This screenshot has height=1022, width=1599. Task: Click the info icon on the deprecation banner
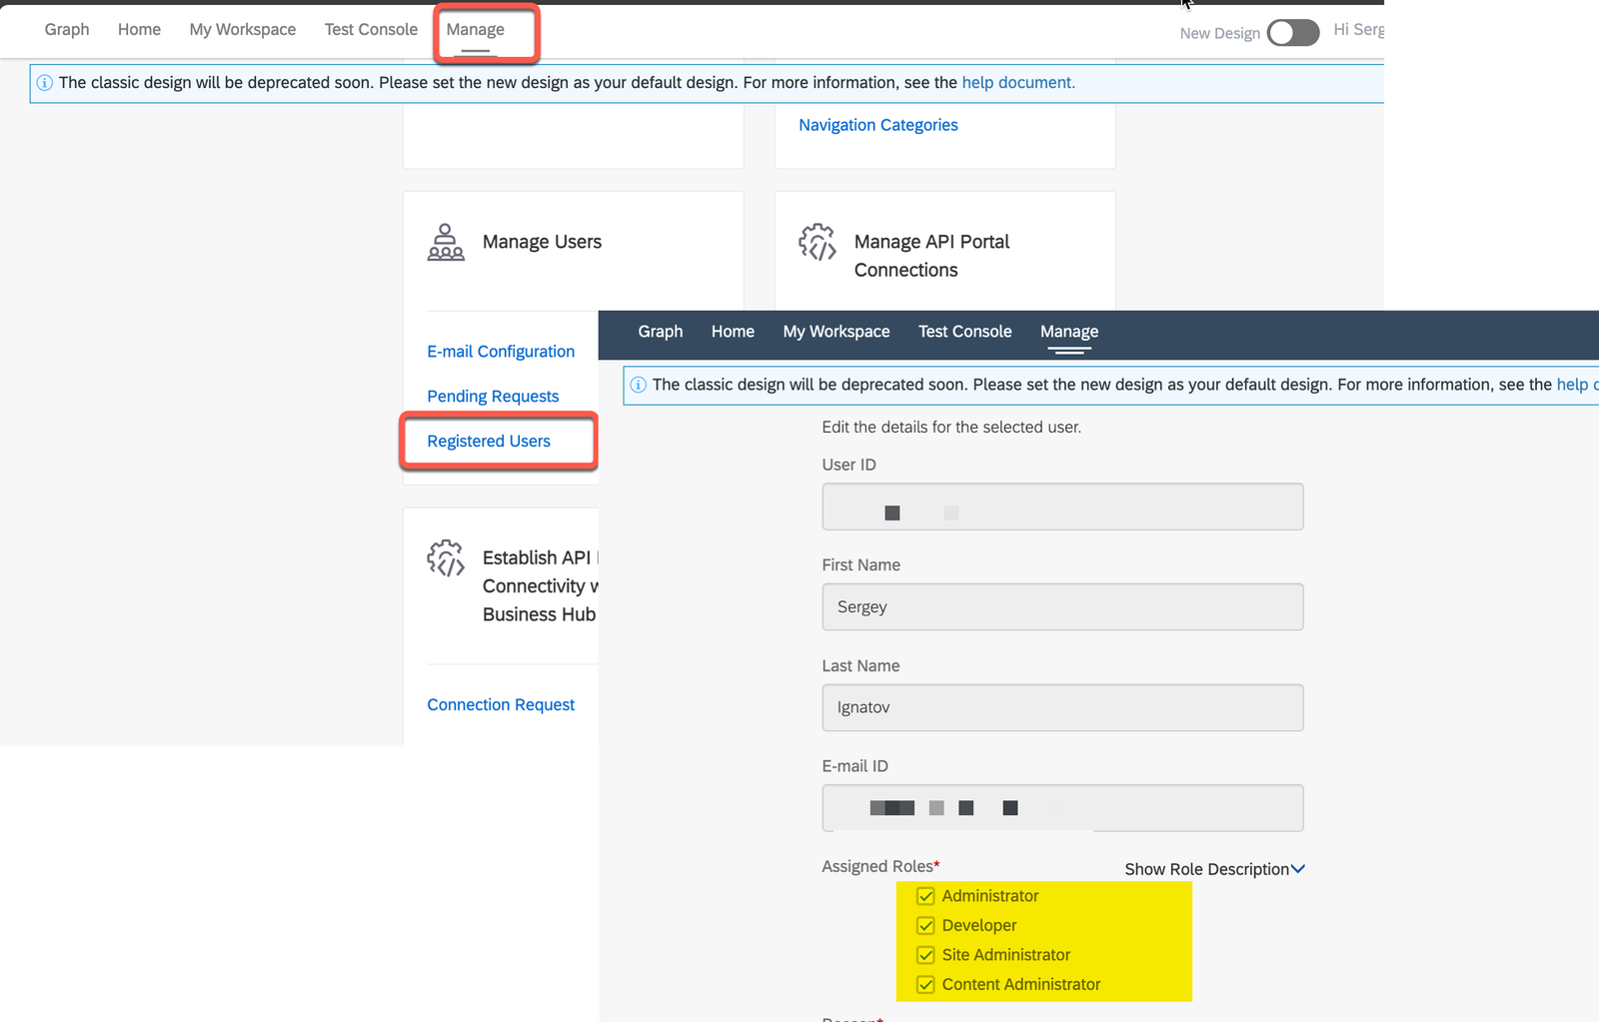click(44, 83)
